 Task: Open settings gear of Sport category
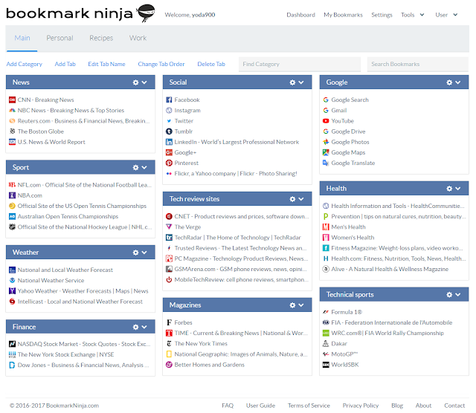pos(135,167)
